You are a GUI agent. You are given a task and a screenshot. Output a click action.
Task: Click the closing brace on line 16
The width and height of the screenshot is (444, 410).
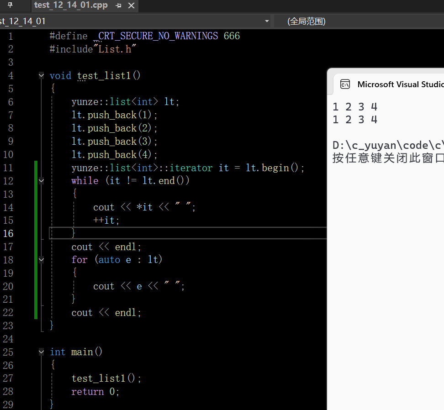74,233
